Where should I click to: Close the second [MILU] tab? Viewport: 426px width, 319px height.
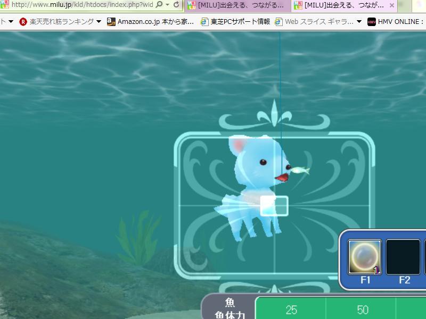click(x=392, y=5)
